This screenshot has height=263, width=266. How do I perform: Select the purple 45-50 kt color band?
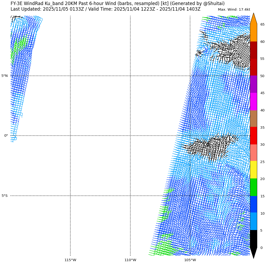[x=254, y=84]
